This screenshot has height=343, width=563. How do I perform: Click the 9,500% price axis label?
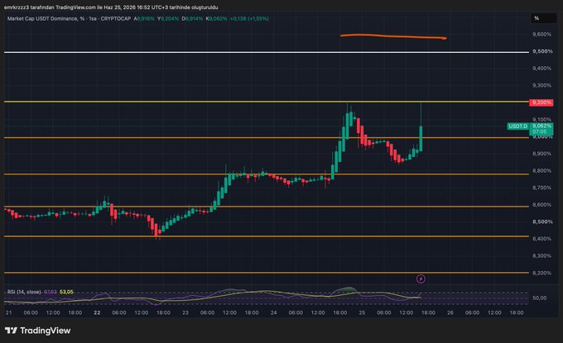(542, 51)
